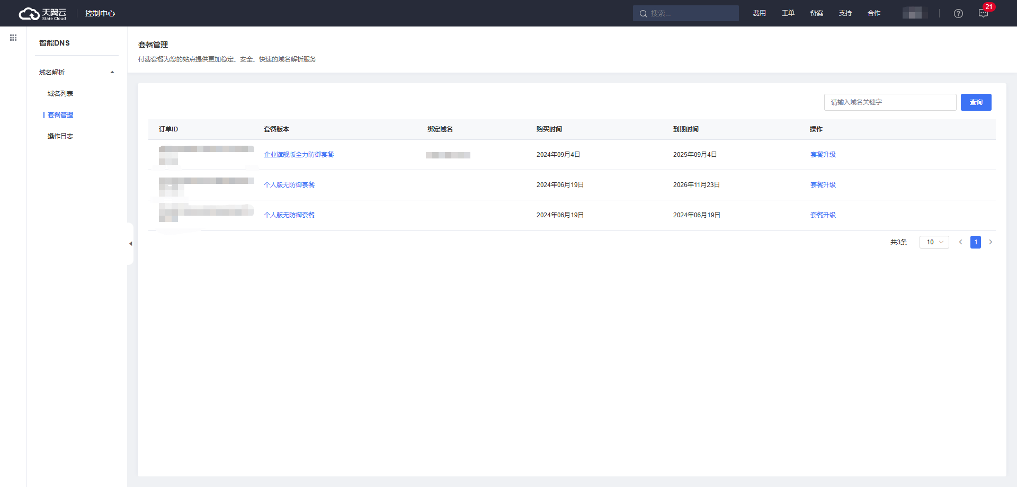Viewport: 1017px width, 487px height.
Task: Click the 套餐版本 column header
Action: click(276, 129)
